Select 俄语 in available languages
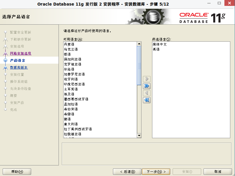Viewport: 235px width, 176px height. click(100, 54)
